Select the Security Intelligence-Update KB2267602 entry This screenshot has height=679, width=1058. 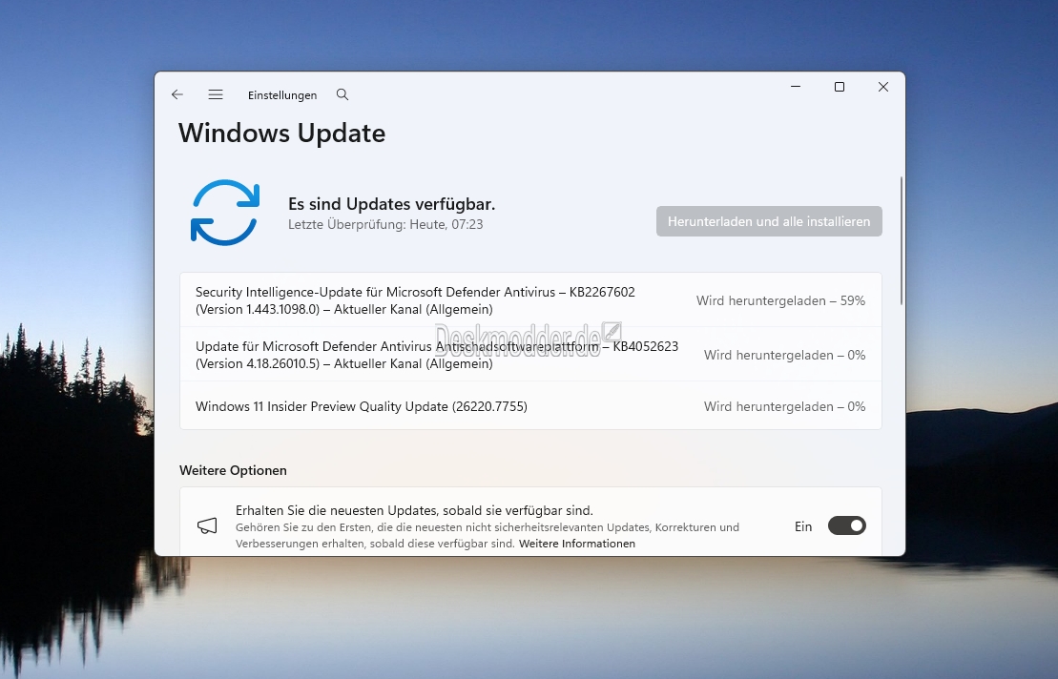click(x=415, y=300)
